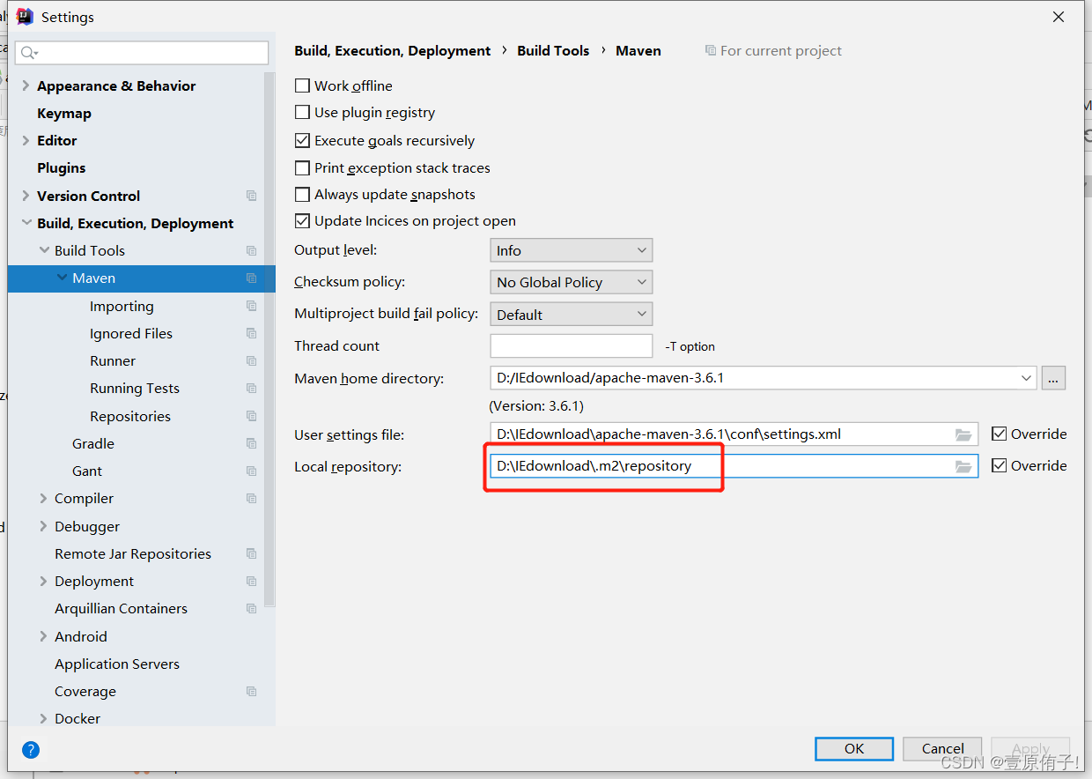The height and width of the screenshot is (779, 1092).
Task: Uncheck Update indices on project open
Action: click(302, 221)
